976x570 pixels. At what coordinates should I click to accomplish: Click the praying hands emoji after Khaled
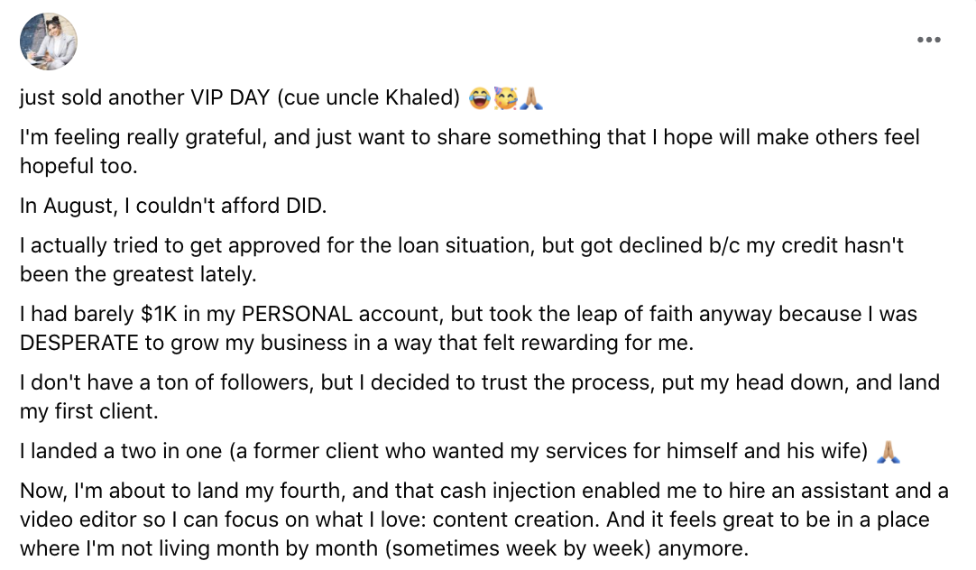click(531, 97)
